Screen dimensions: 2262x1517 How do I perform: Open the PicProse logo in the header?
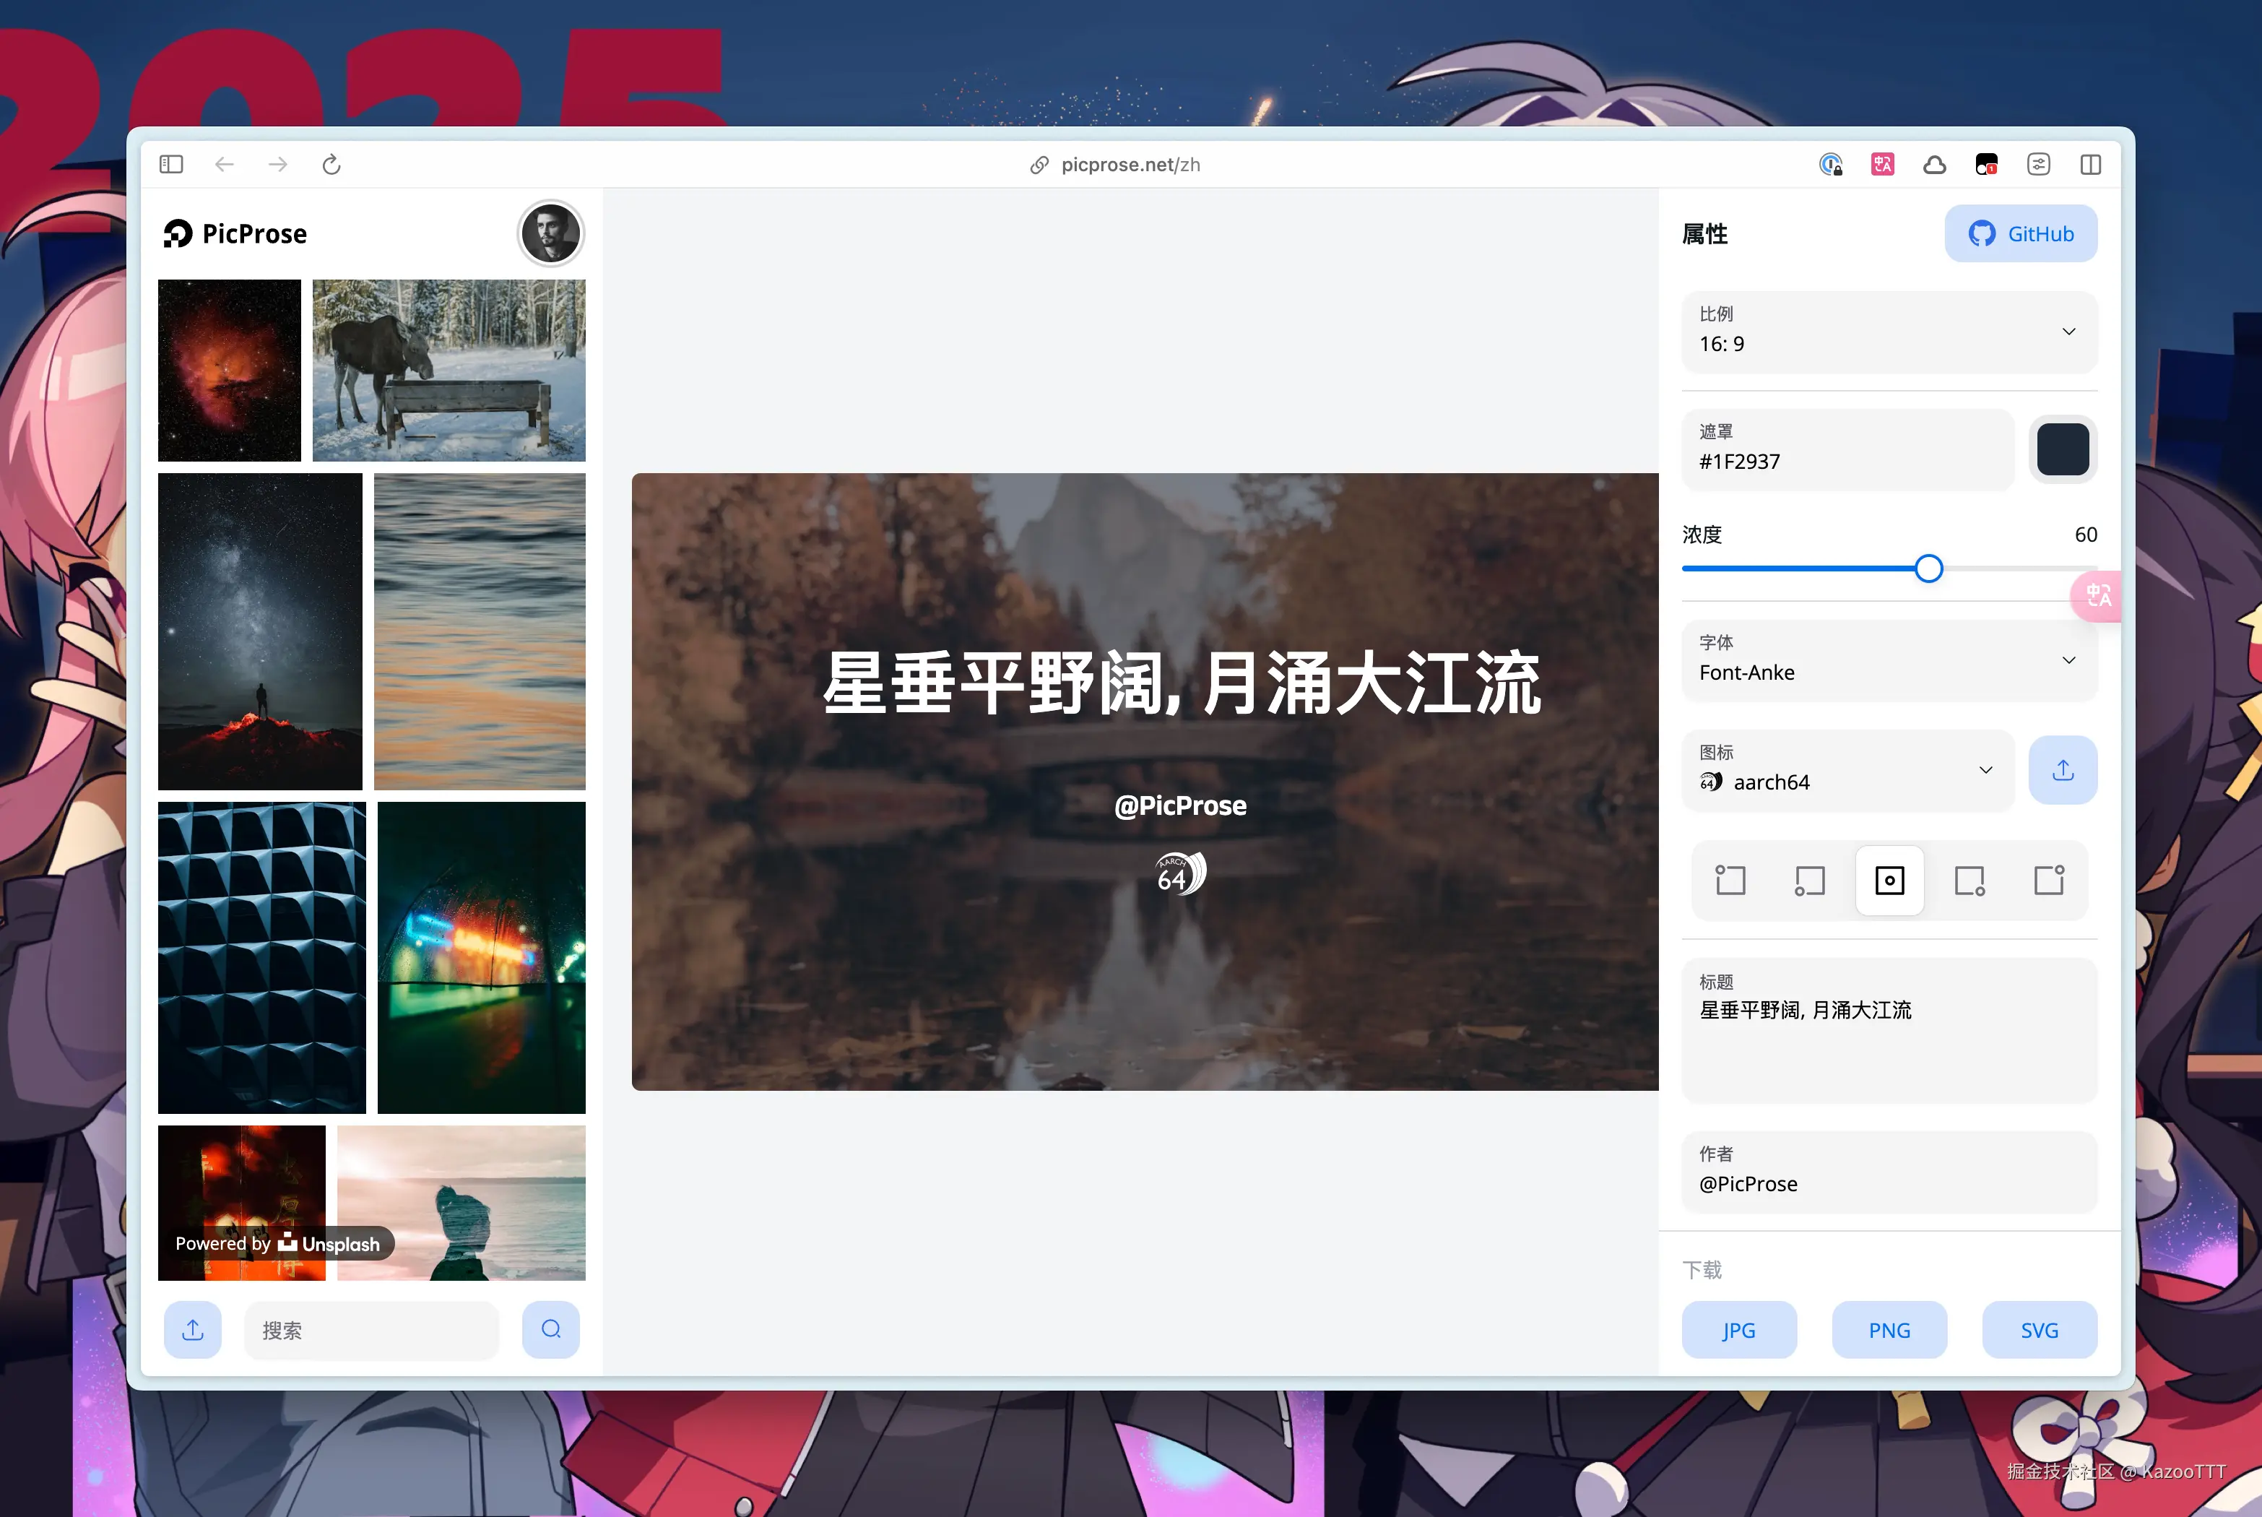click(x=235, y=233)
